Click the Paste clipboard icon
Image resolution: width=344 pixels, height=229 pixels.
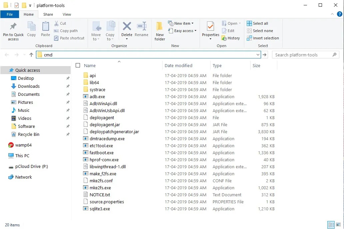click(x=45, y=27)
